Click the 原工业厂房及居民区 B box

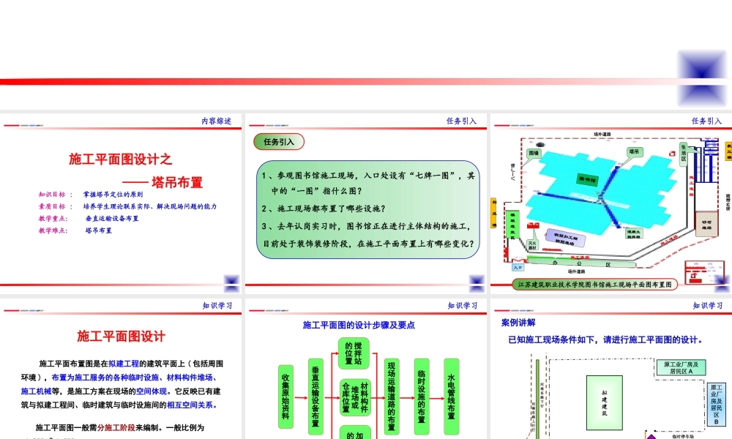coord(716,404)
